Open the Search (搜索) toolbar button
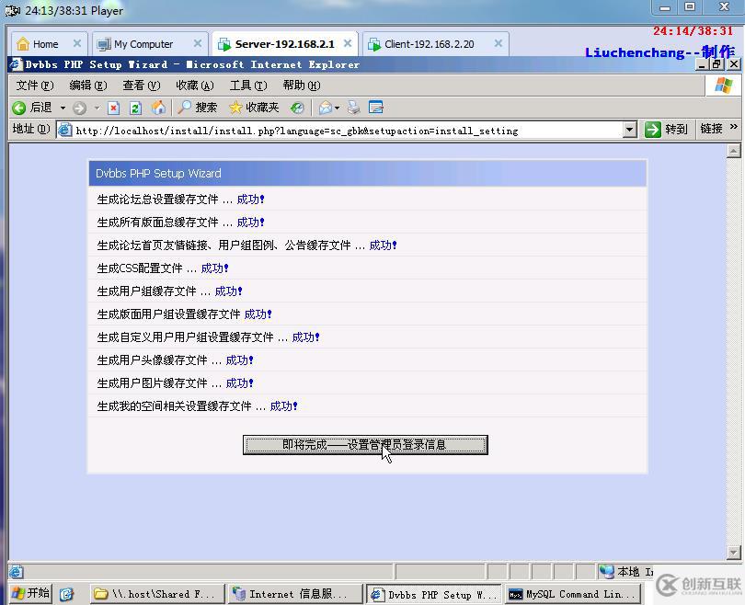The width and height of the screenshot is (745, 605). (x=197, y=108)
